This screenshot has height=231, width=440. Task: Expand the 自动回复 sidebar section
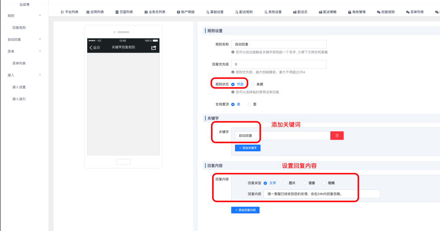[40, 39]
